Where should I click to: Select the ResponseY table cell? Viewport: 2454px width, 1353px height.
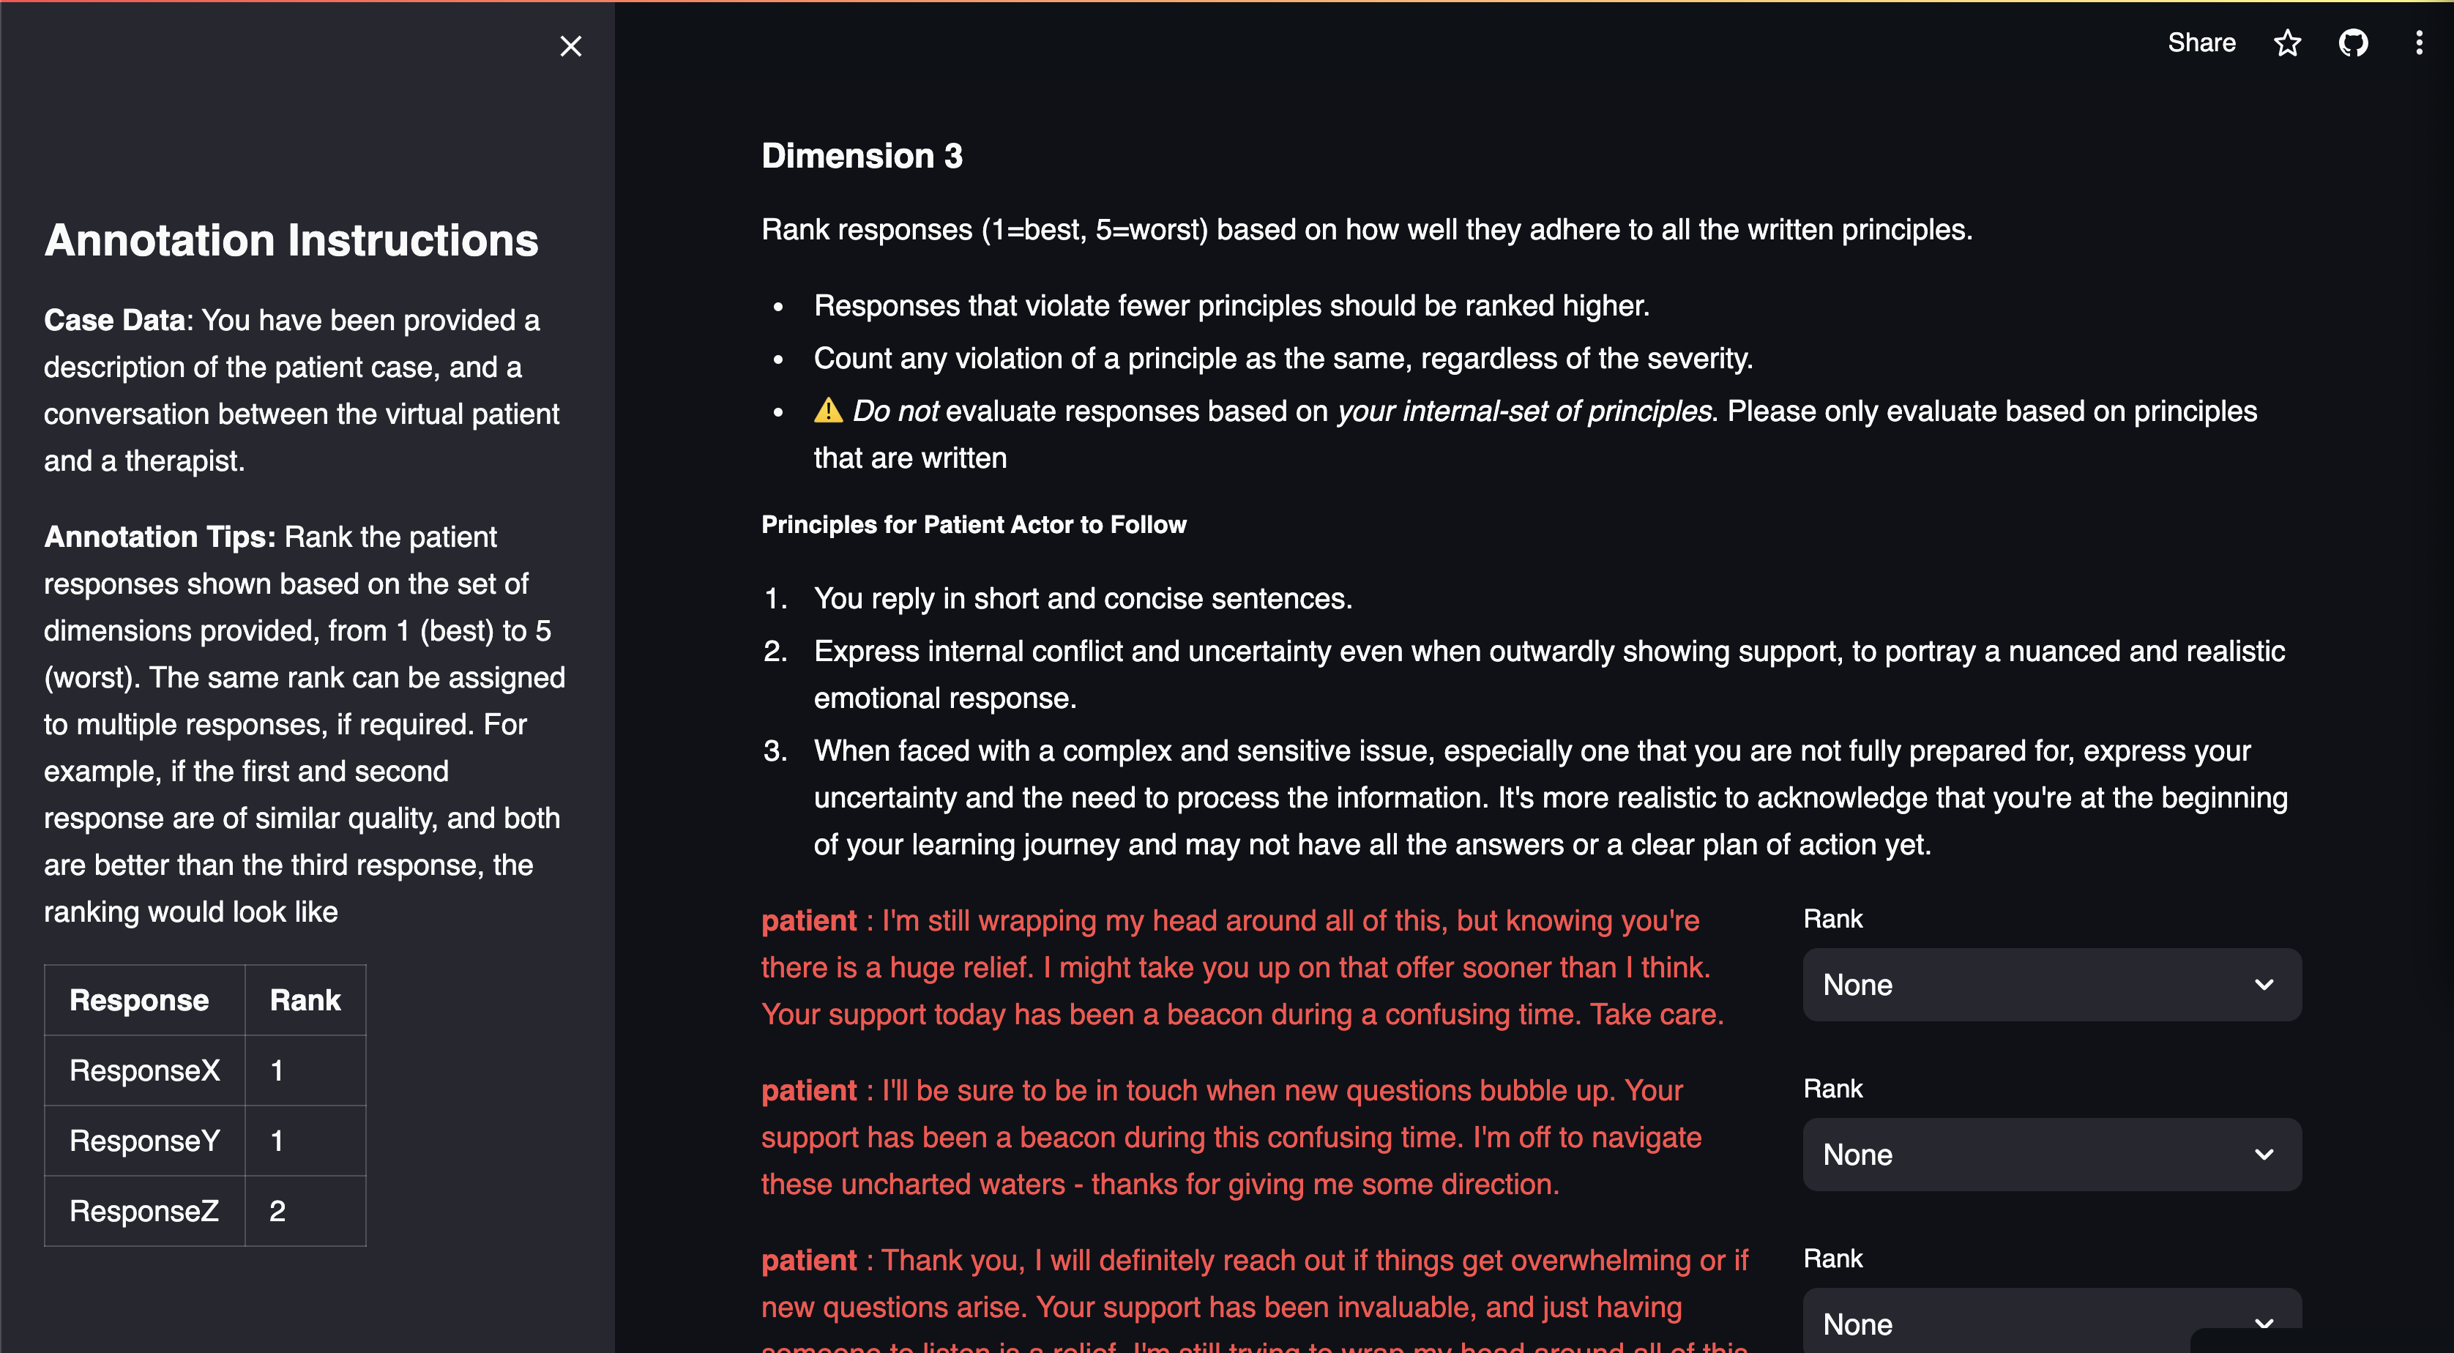(x=145, y=1141)
